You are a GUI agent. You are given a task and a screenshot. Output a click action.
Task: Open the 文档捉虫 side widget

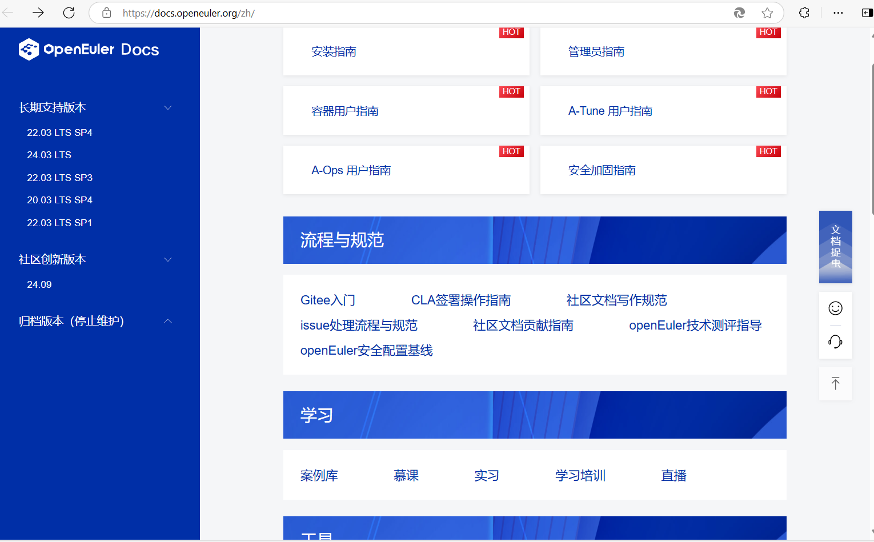[x=835, y=247]
